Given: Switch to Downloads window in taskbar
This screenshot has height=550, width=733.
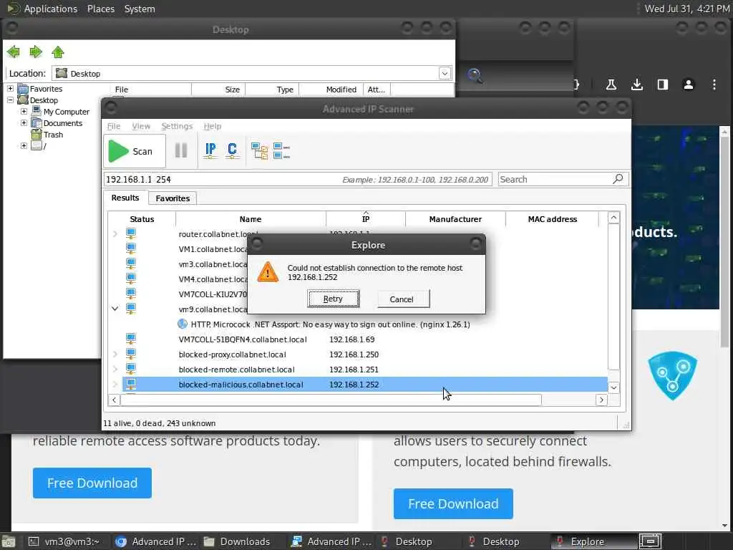Looking at the screenshot, I should (238, 541).
